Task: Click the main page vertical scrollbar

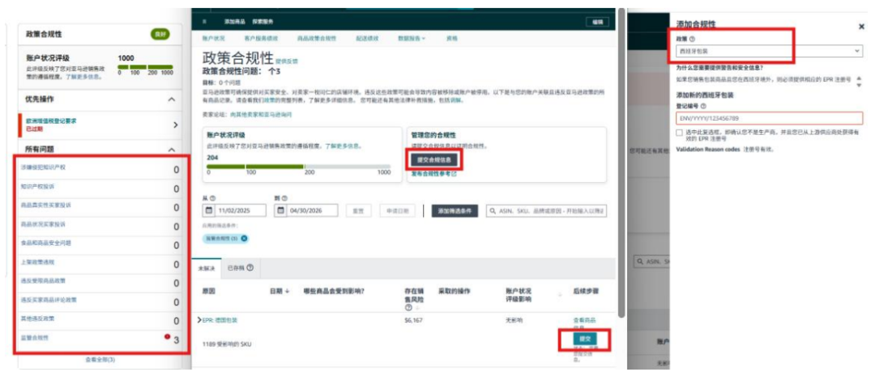Action: [x=621, y=162]
